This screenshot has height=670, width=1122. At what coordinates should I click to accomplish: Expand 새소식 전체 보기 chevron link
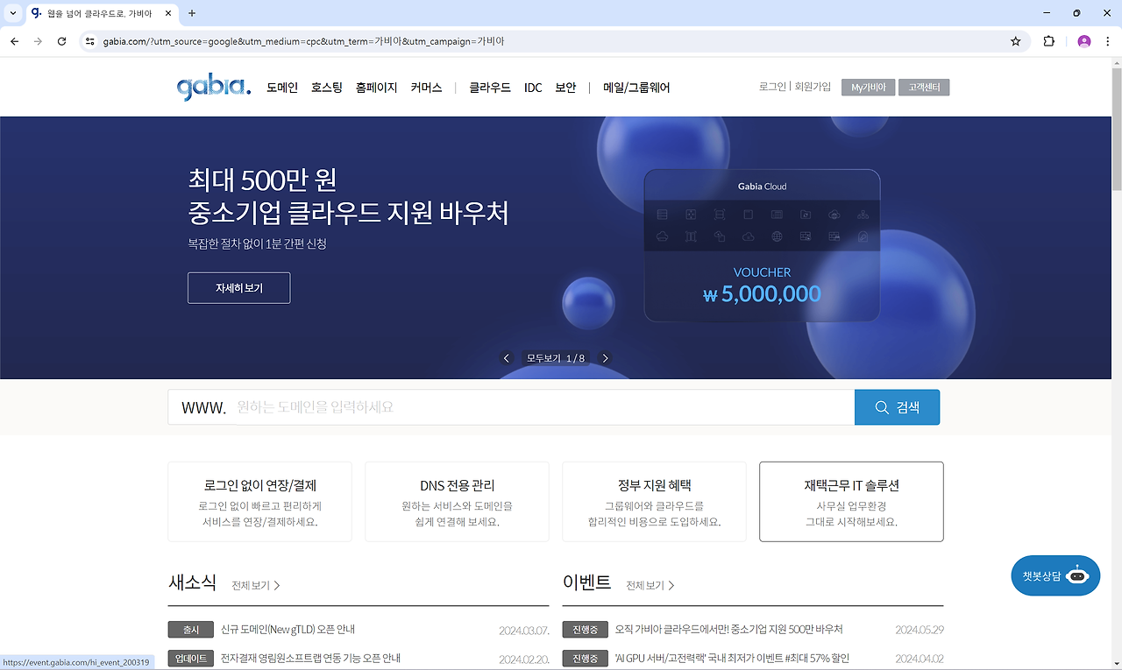256,585
